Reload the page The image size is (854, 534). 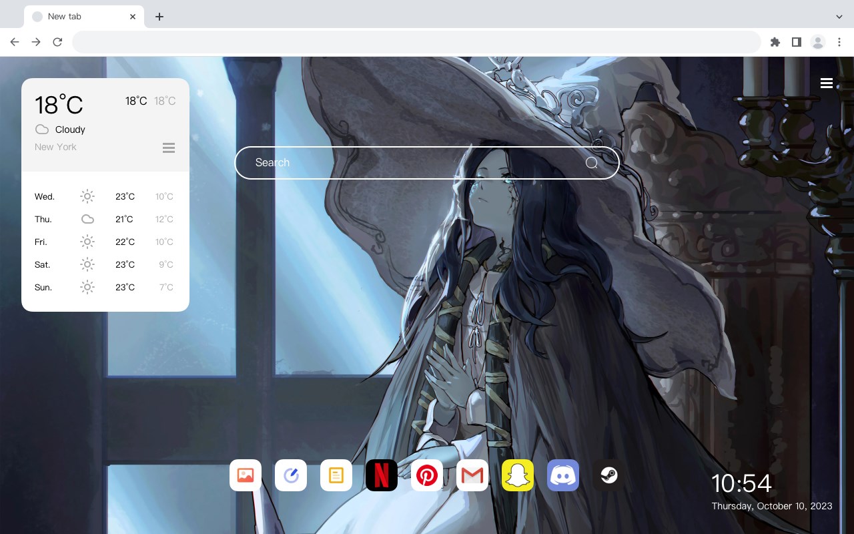(57, 42)
